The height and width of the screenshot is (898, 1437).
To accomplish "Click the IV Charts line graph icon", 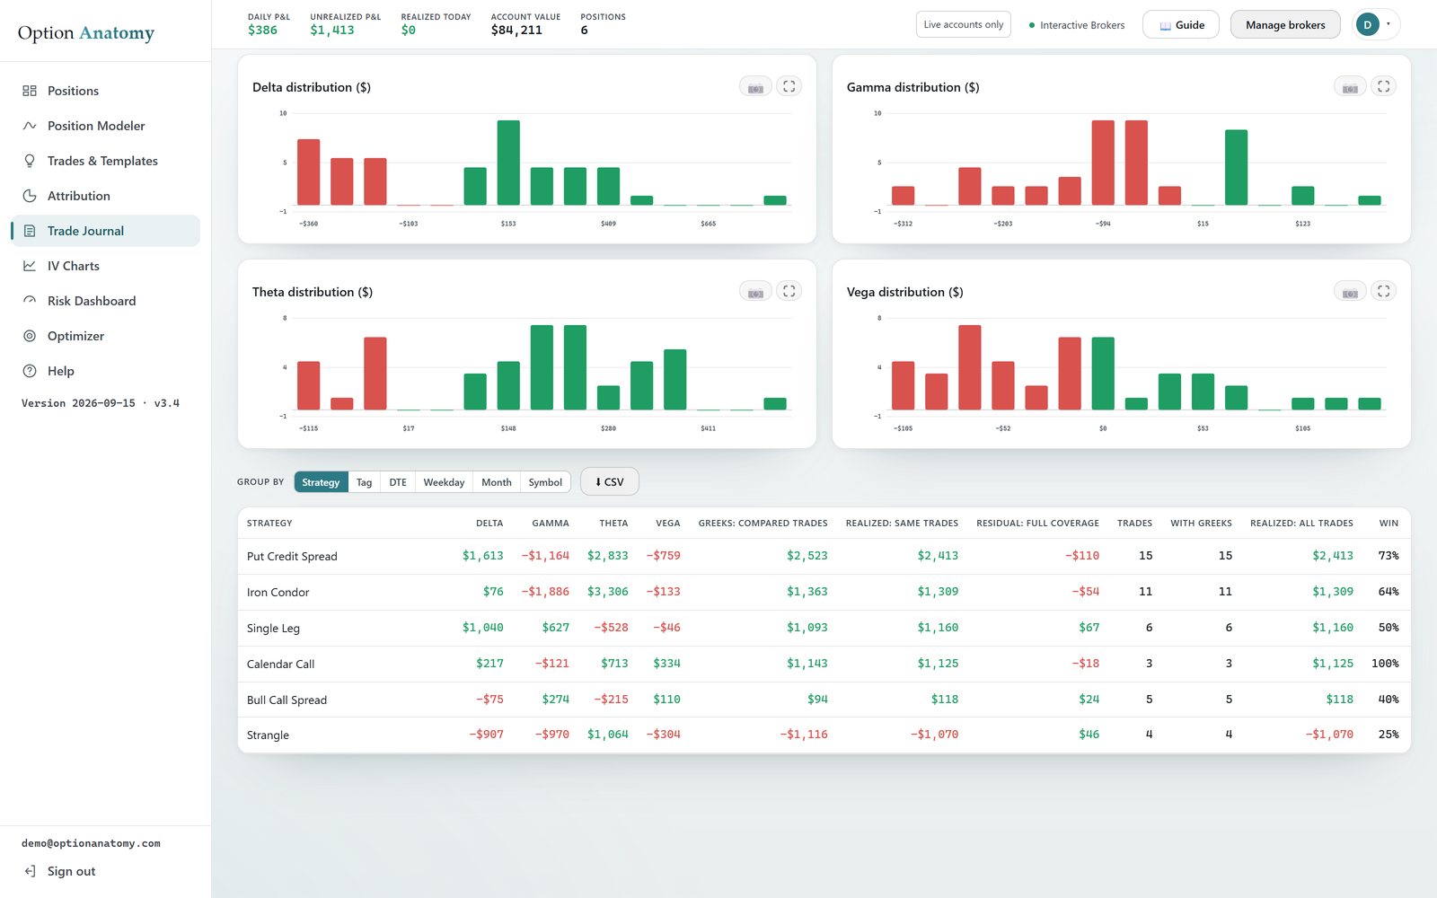I will click(x=30, y=266).
